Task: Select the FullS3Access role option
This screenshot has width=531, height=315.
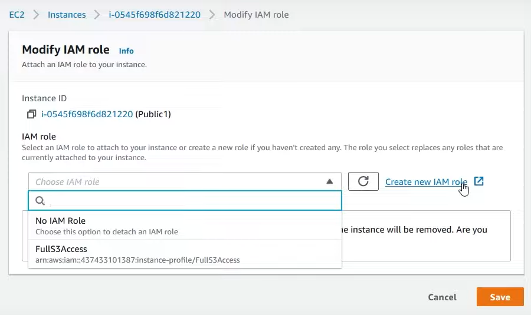Action: [x=185, y=254]
